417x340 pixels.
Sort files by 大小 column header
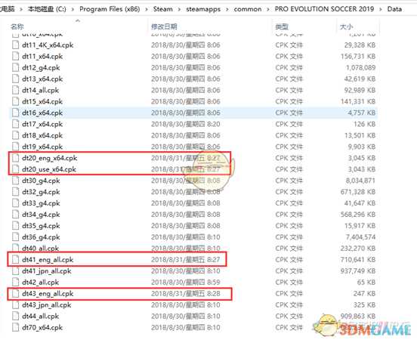click(346, 26)
